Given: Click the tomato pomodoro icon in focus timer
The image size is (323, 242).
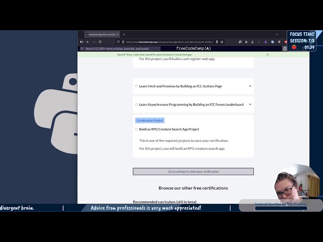Looking at the screenshot, I should pyautogui.click(x=294, y=47).
